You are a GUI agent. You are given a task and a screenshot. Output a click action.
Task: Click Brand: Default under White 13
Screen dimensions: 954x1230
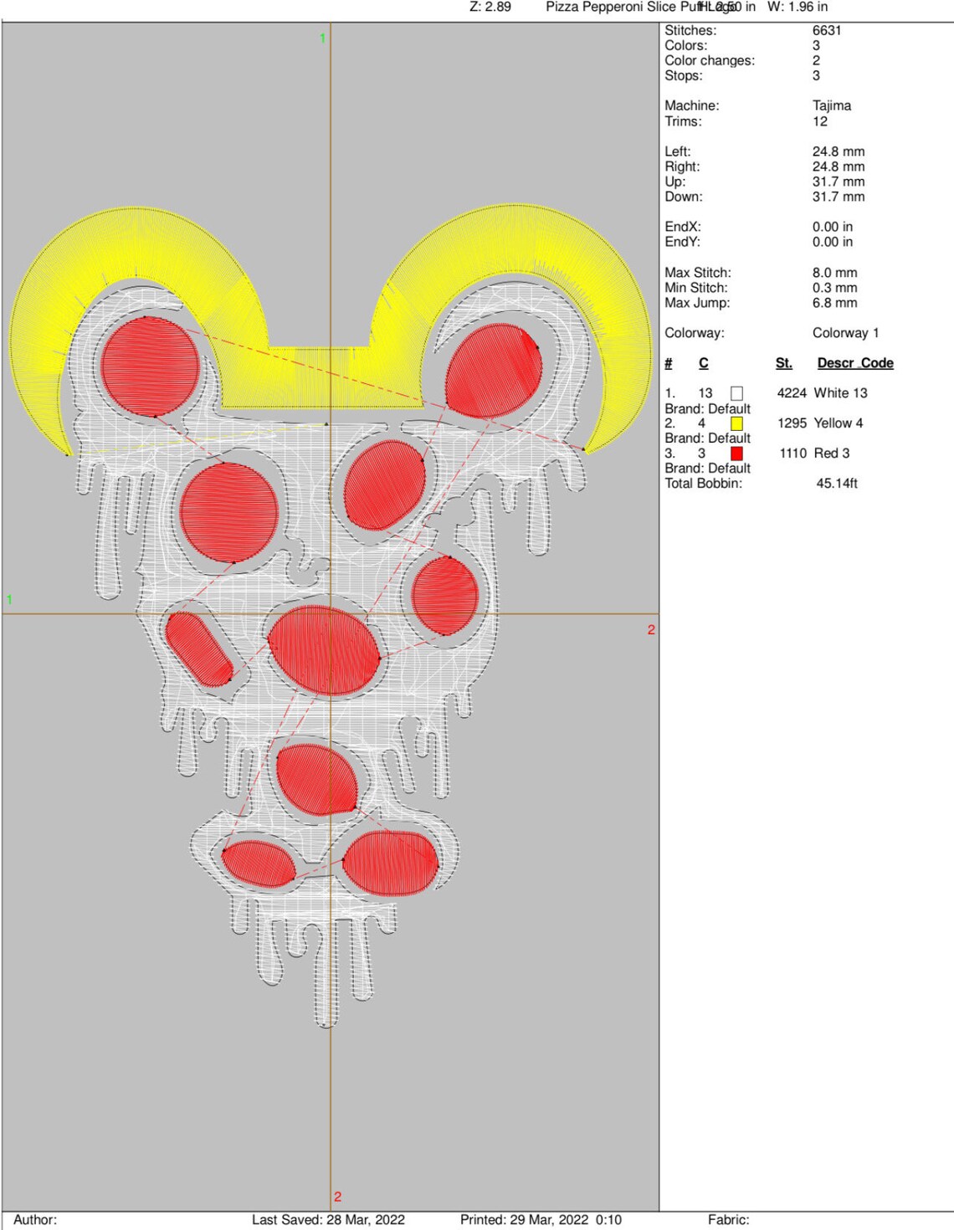point(708,408)
